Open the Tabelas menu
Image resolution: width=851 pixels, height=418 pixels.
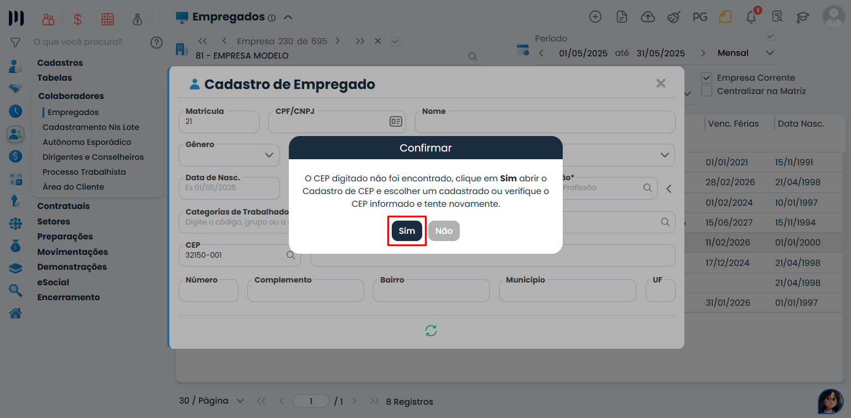tap(54, 78)
